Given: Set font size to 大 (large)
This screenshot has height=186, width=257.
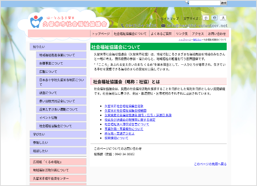Looking at the screenshot, I should (223, 18).
